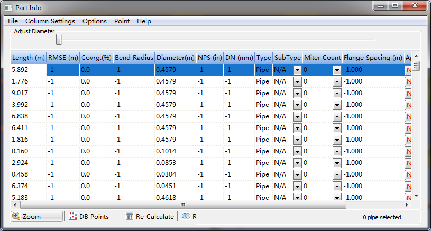The width and height of the screenshot is (431, 231).
Task: Click the vertical scrollbar down arrow
Action: click(x=416, y=196)
